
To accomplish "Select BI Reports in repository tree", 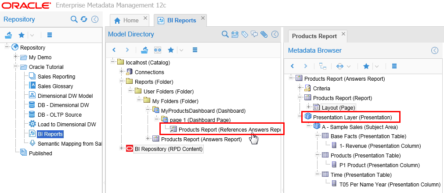I will [50, 134].
